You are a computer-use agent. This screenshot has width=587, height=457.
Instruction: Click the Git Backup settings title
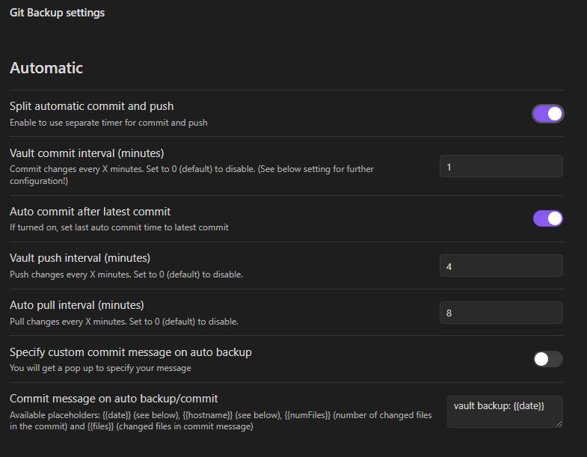(x=58, y=13)
